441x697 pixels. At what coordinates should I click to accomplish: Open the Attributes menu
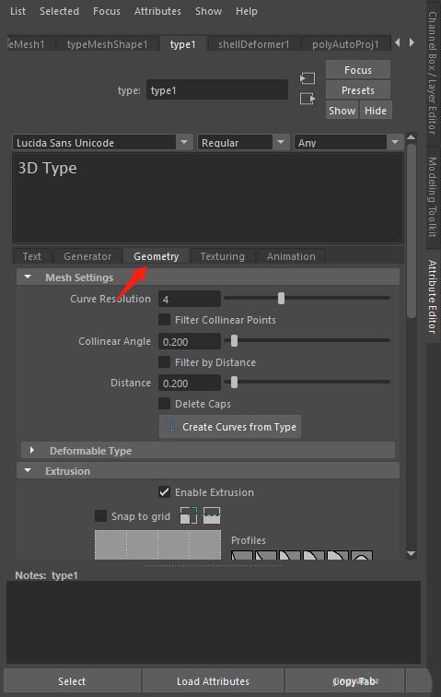[157, 11]
